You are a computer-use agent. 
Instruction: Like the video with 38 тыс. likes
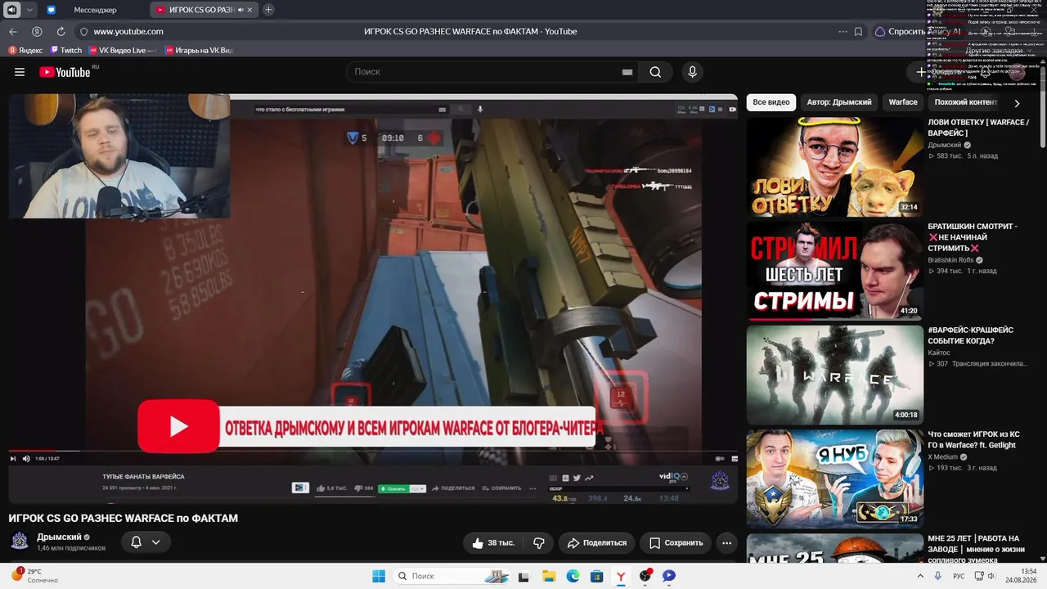(493, 542)
